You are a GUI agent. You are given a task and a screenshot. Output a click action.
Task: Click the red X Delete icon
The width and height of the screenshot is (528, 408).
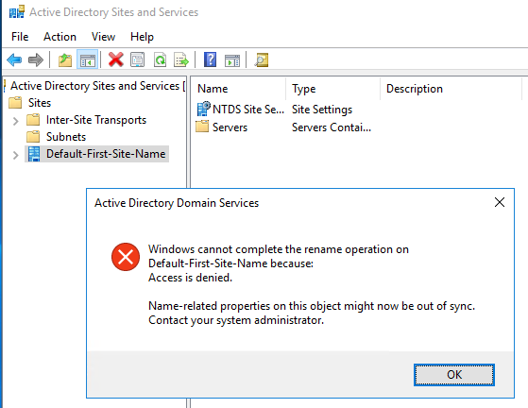[x=116, y=59]
